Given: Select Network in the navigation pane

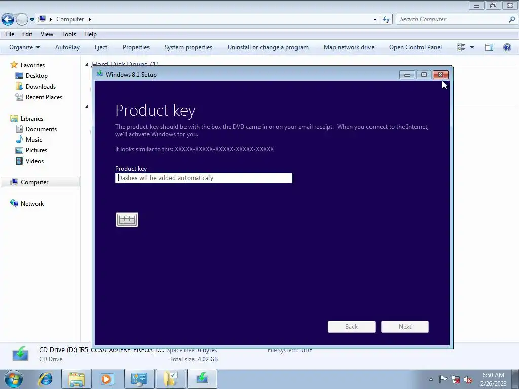Looking at the screenshot, I should (32, 204).
